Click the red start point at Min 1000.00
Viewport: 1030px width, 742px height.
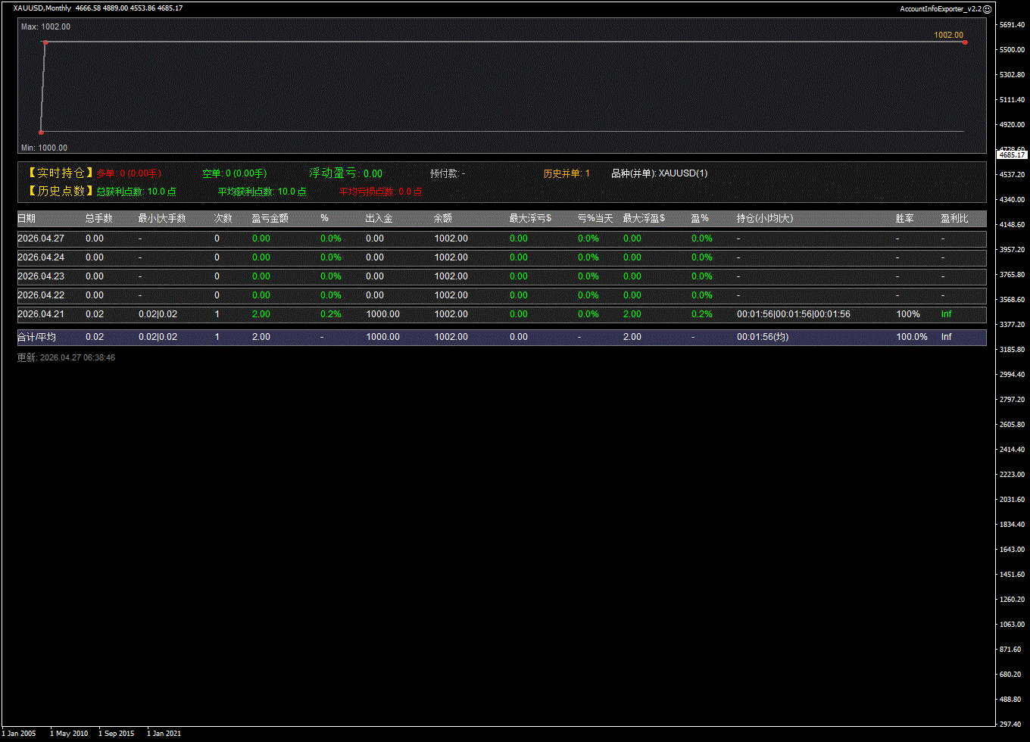click(x=41, y=132)
